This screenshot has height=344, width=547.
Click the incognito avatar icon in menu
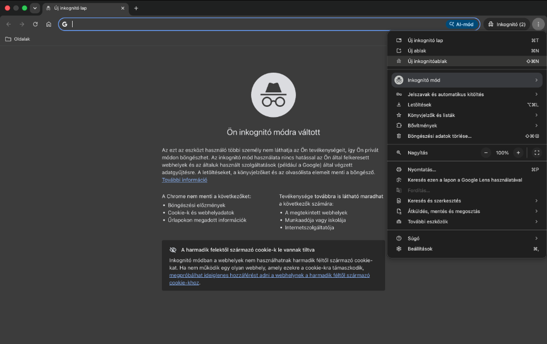coord(398,80)
